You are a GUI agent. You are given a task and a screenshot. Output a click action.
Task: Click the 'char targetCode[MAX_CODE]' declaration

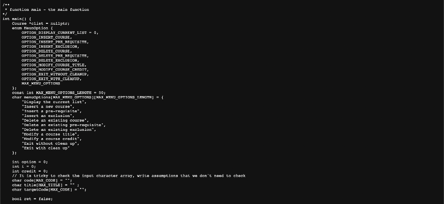pyautogui.click(x=49, y=190)
